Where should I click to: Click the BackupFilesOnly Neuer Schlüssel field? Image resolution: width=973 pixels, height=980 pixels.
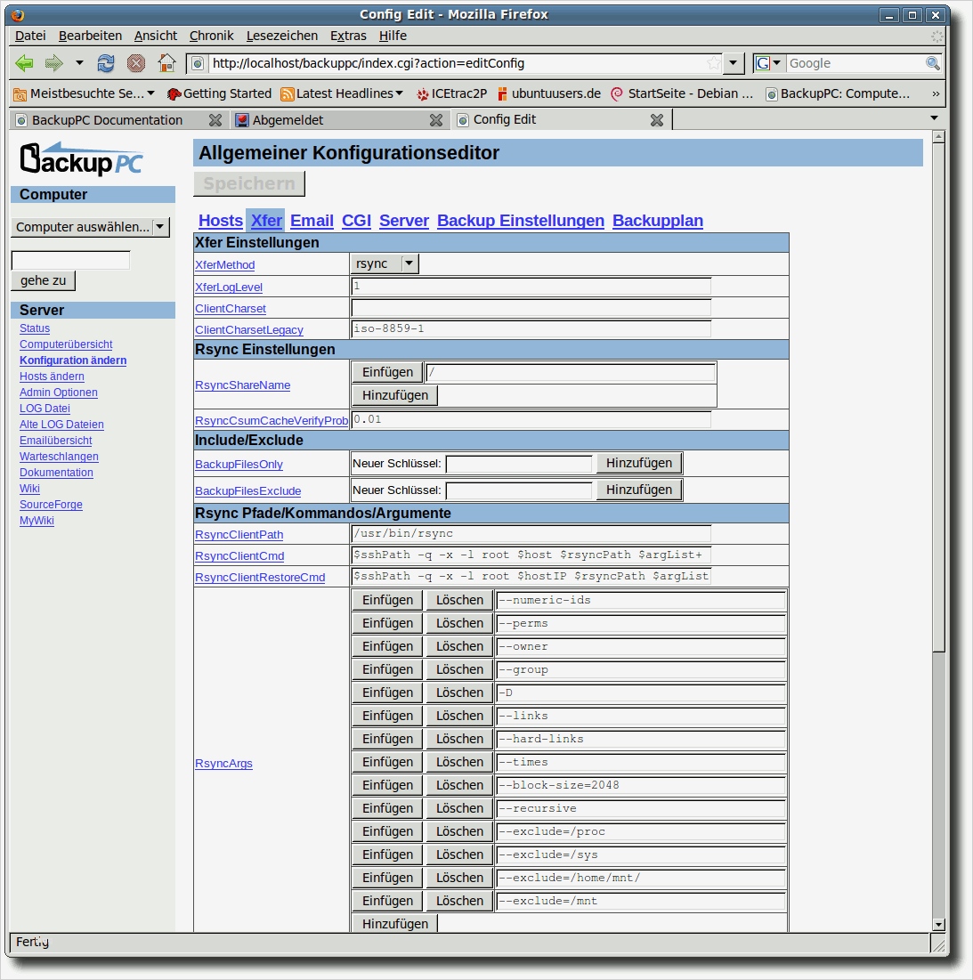(x=519, y=464)
